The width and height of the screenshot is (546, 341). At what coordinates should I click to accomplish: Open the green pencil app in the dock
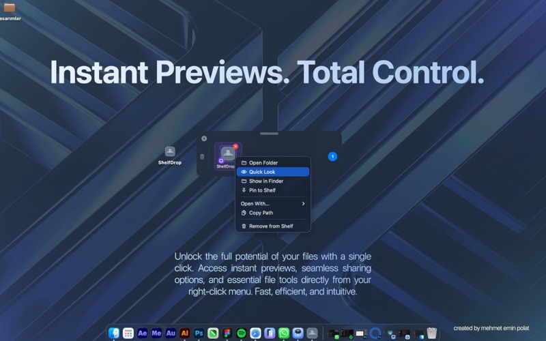point(213,333)
